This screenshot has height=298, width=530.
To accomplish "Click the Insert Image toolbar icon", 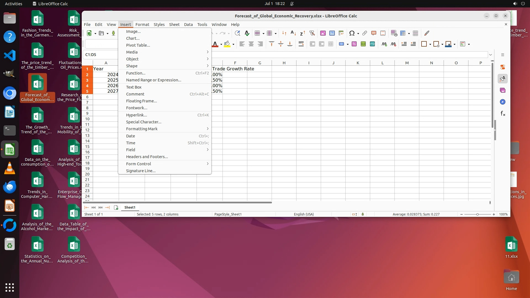I will (323, 33).
